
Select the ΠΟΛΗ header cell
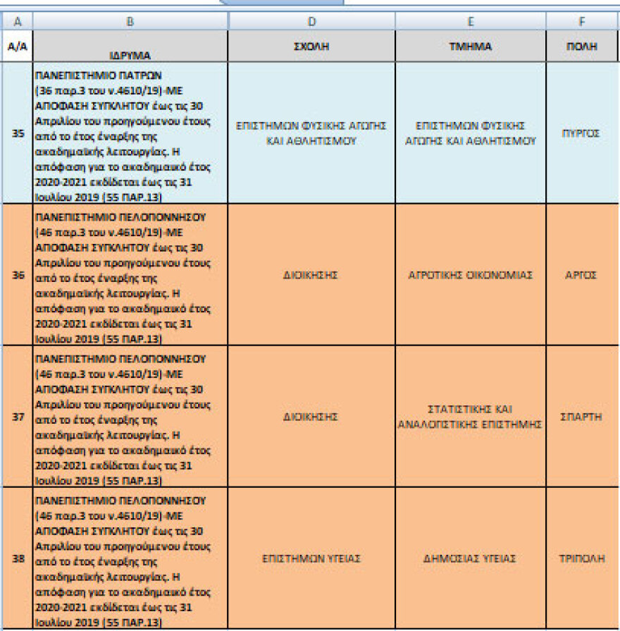tap(582, 47)
